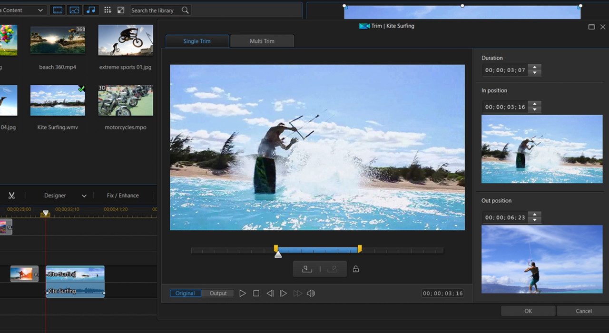
Task: Switch preview to Original mode
Action: (x=185, y=294)
